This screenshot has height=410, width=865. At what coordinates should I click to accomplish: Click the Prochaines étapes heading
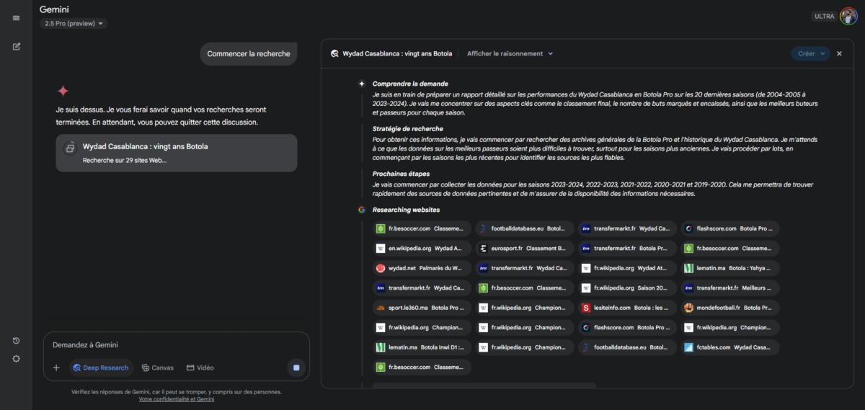click(x=400, y=174)
